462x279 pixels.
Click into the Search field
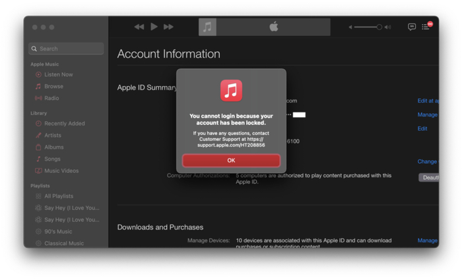[x=66, y=49]
